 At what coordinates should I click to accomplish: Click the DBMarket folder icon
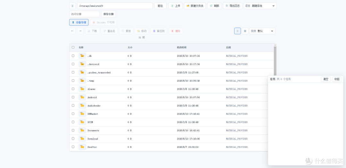[x=82, y=114]
